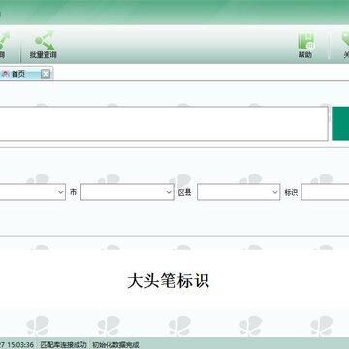Open the 批量查询 batch query tool
Image resolution: width=349 pixels, height=349 pixels.
coord(44,45)
